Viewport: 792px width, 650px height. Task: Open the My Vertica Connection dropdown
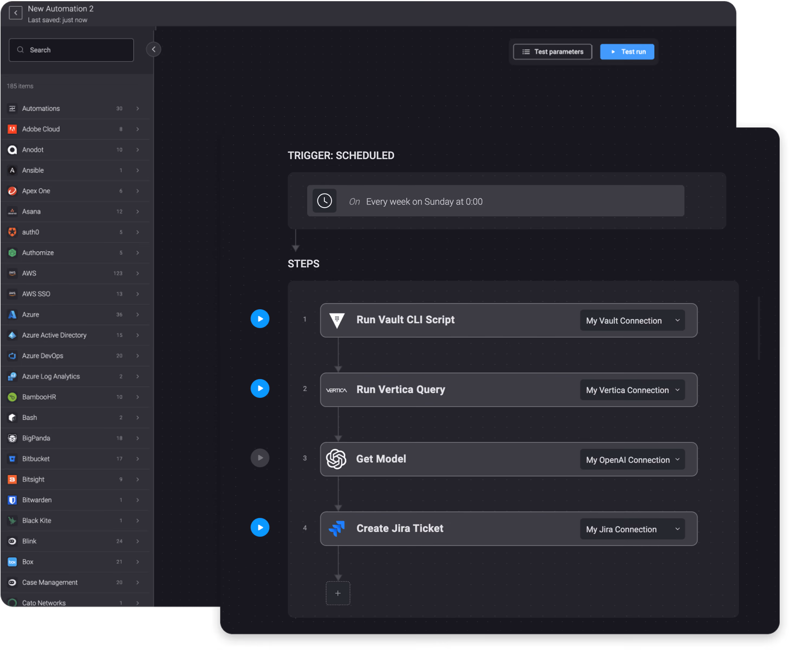pos(632,390)
